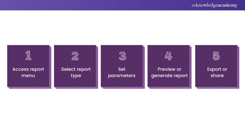Click the word 'knowledge' in the header logo

[x=206, y=5]
